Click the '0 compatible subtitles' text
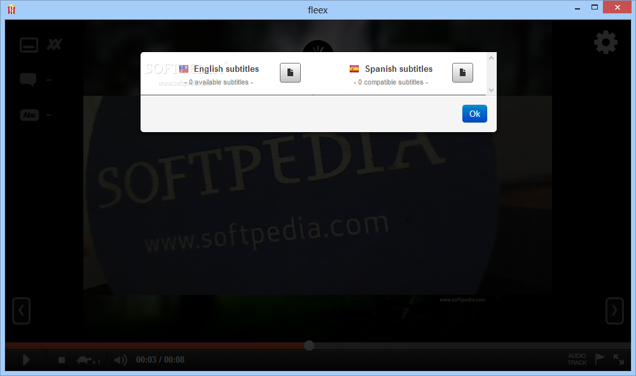This screenshot has height=376, width=636. tap(391, 83)
